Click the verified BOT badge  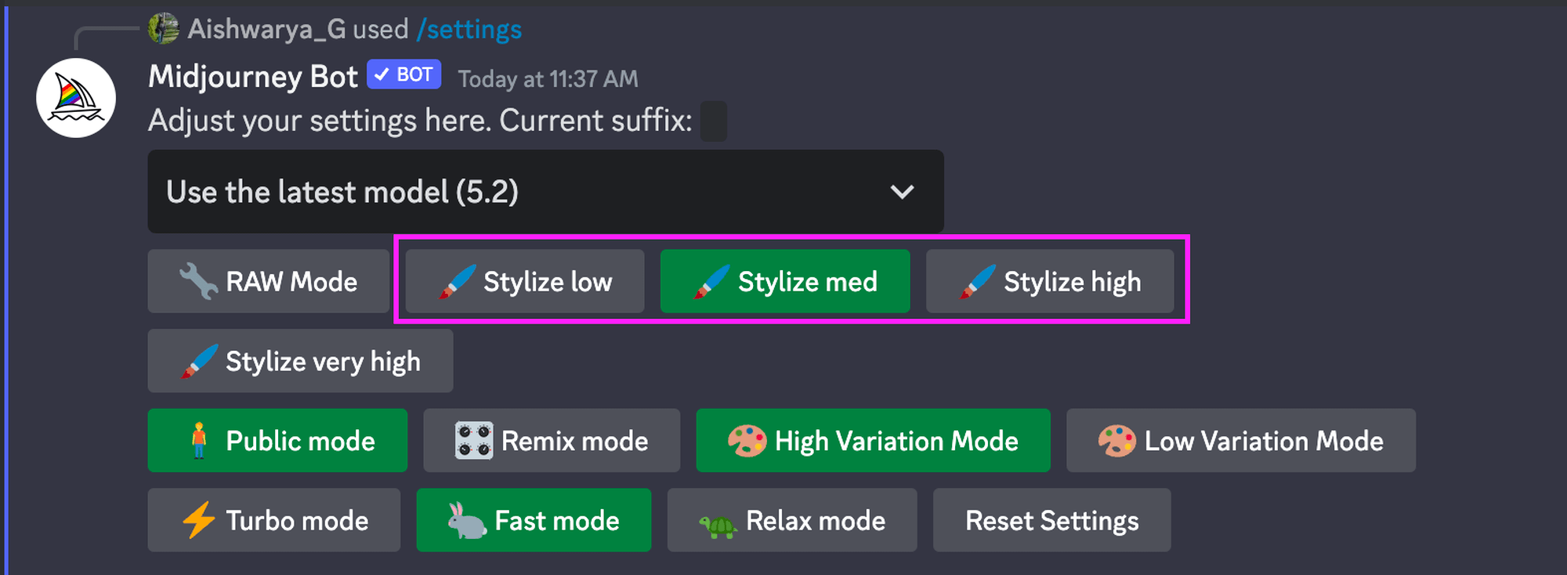pyautogui.click(x=404, y=74)
